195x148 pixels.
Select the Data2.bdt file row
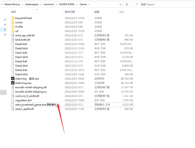pyautogui.click(x=72, y=61)
